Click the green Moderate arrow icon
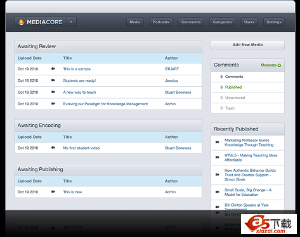This screenshot has width=300, height=237. (279, 65)
